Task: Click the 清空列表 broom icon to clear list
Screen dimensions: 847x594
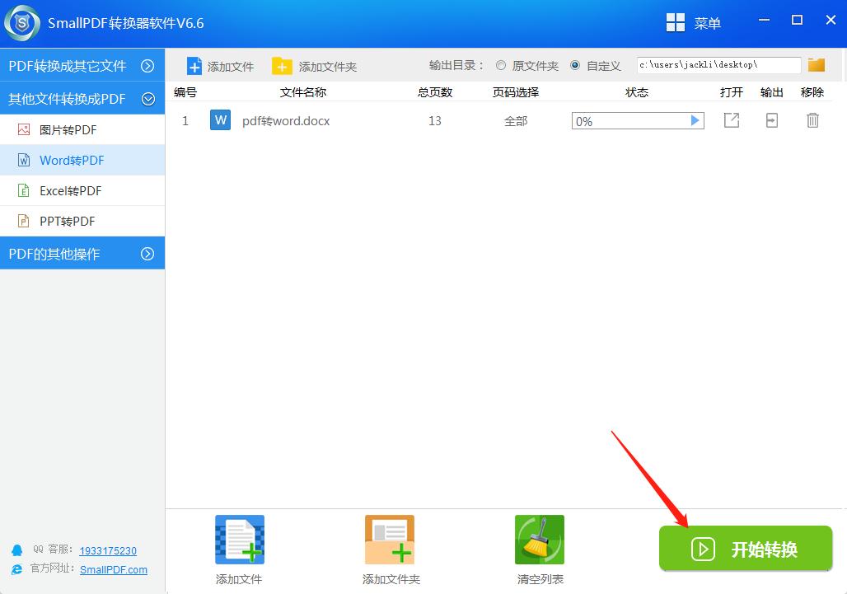Action: point(540,540)
